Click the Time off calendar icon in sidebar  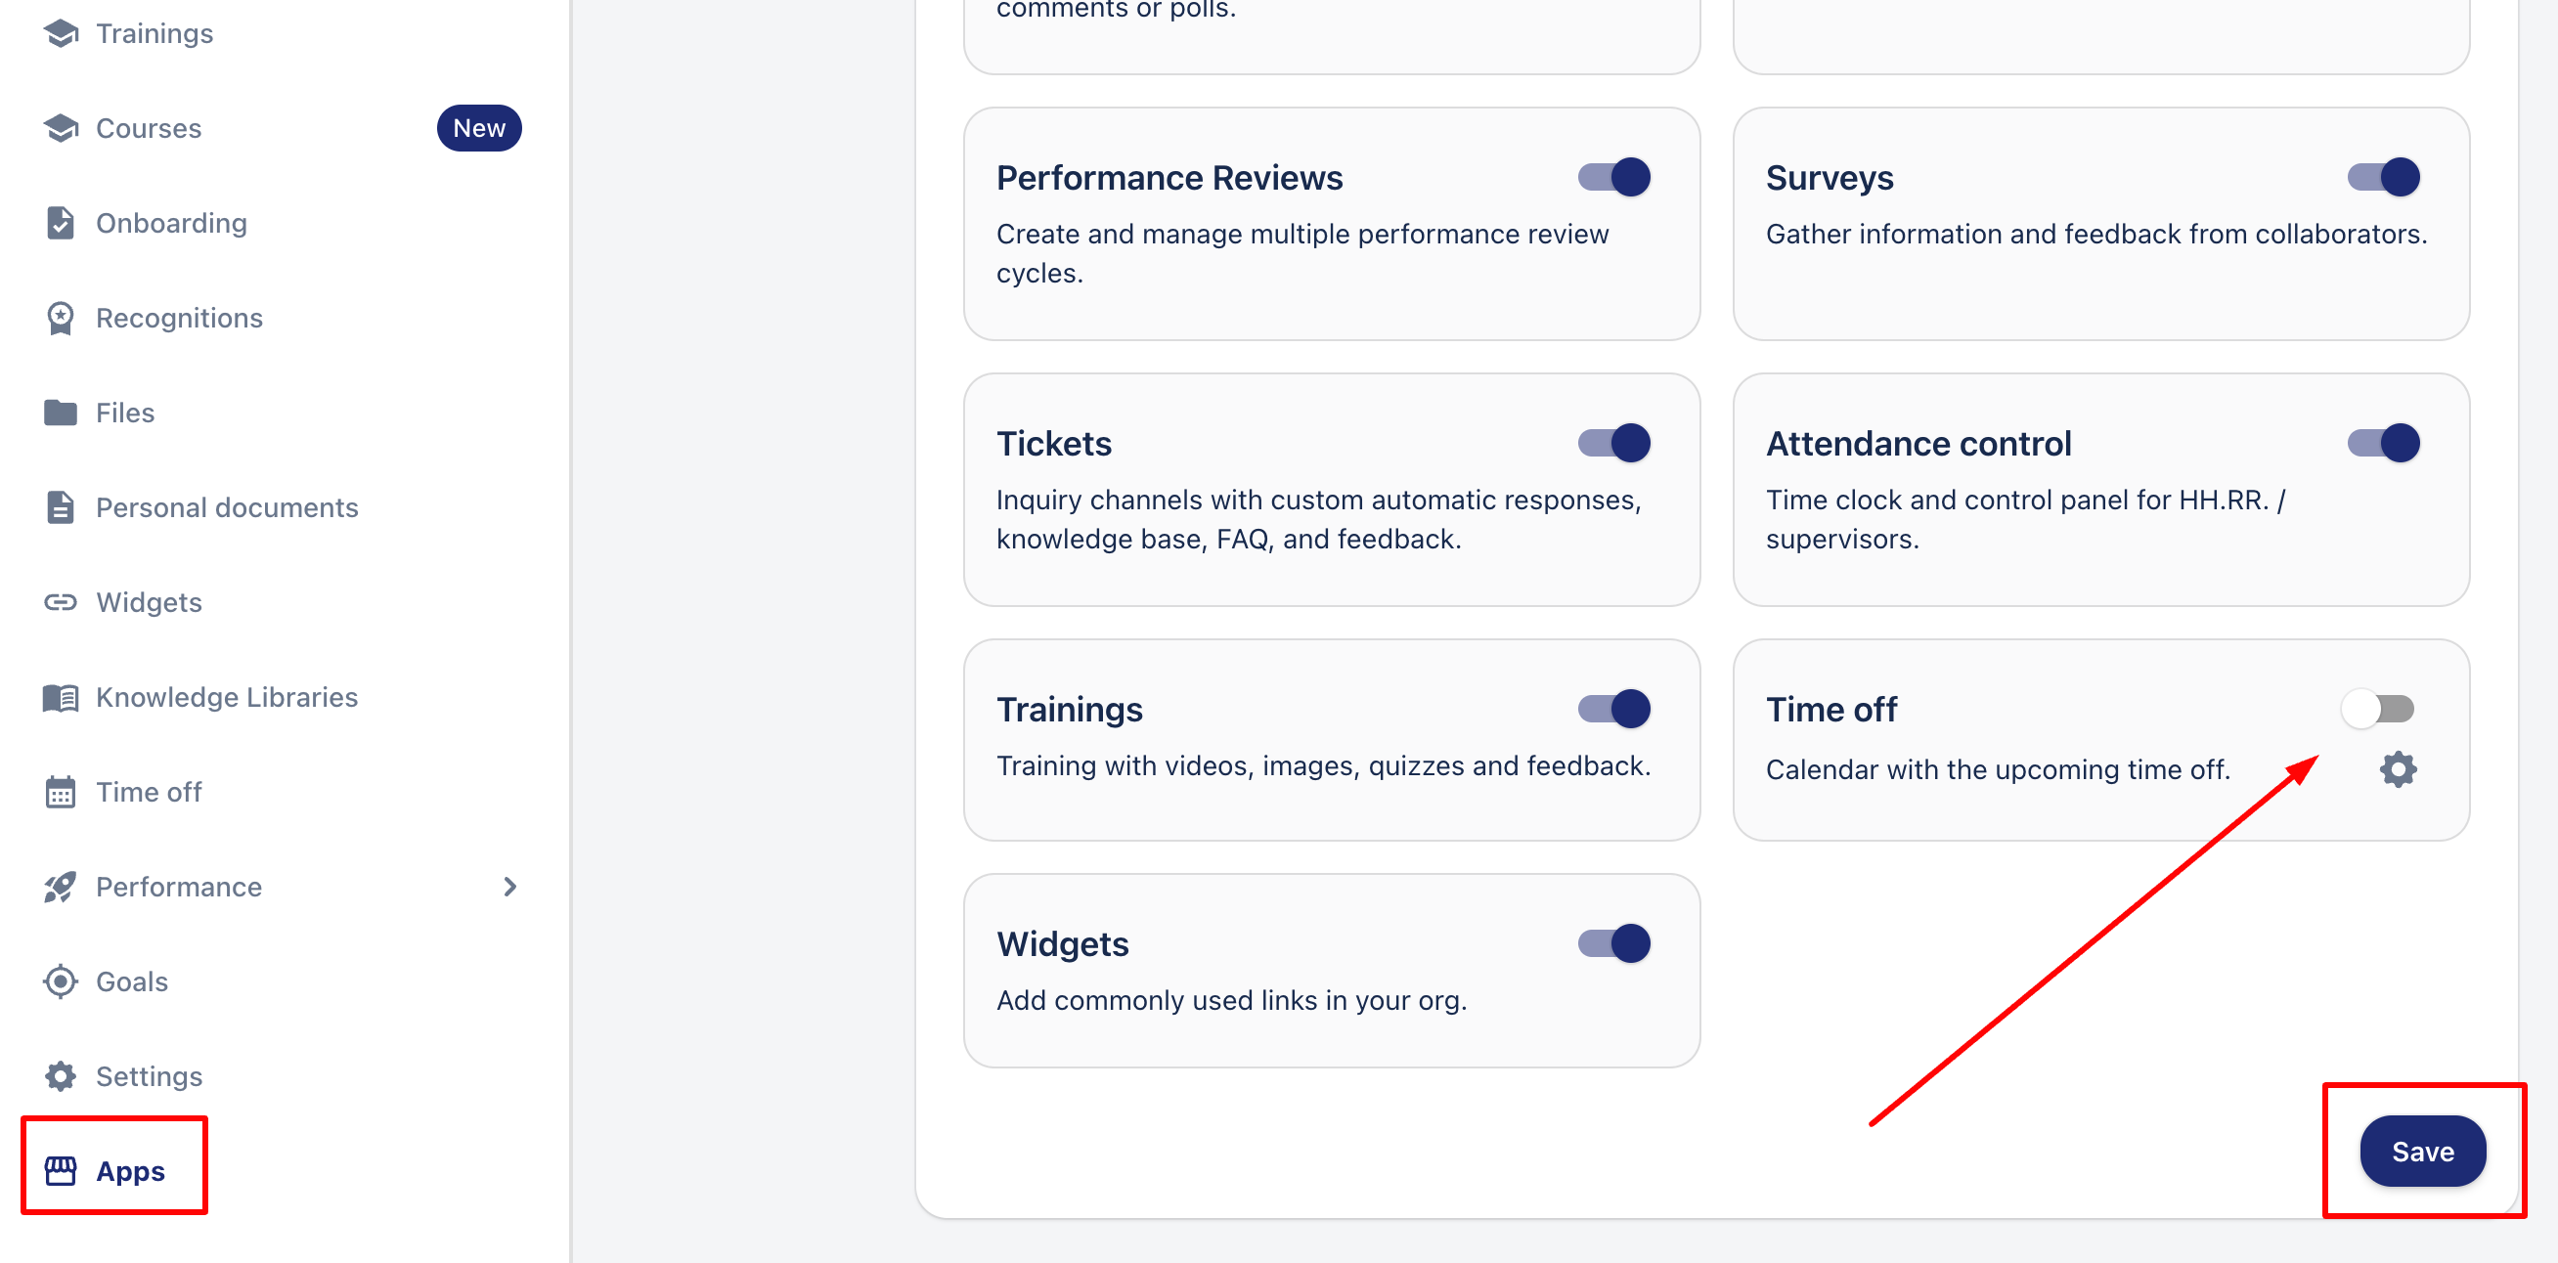pyautogui.click(x=61, y=793)
